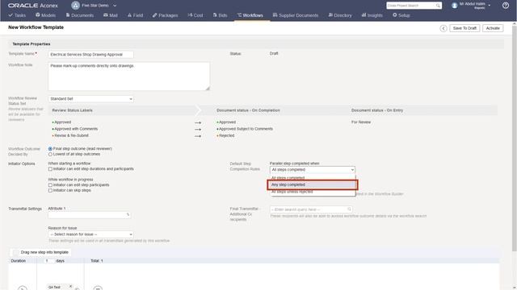This screenshot has height=290, width=517.
Task: Open the Reason for Issue dropdown
Action: (x=91, y=234)
